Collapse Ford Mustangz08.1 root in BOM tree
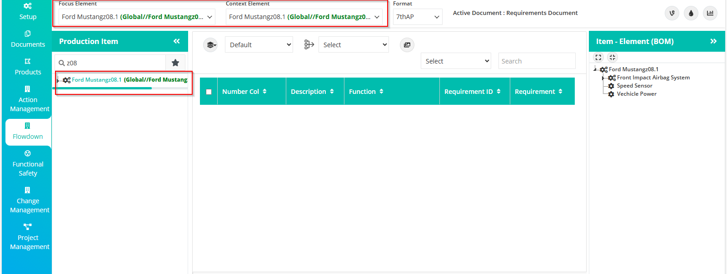This screenshot has width=727, height=274. 595,69
